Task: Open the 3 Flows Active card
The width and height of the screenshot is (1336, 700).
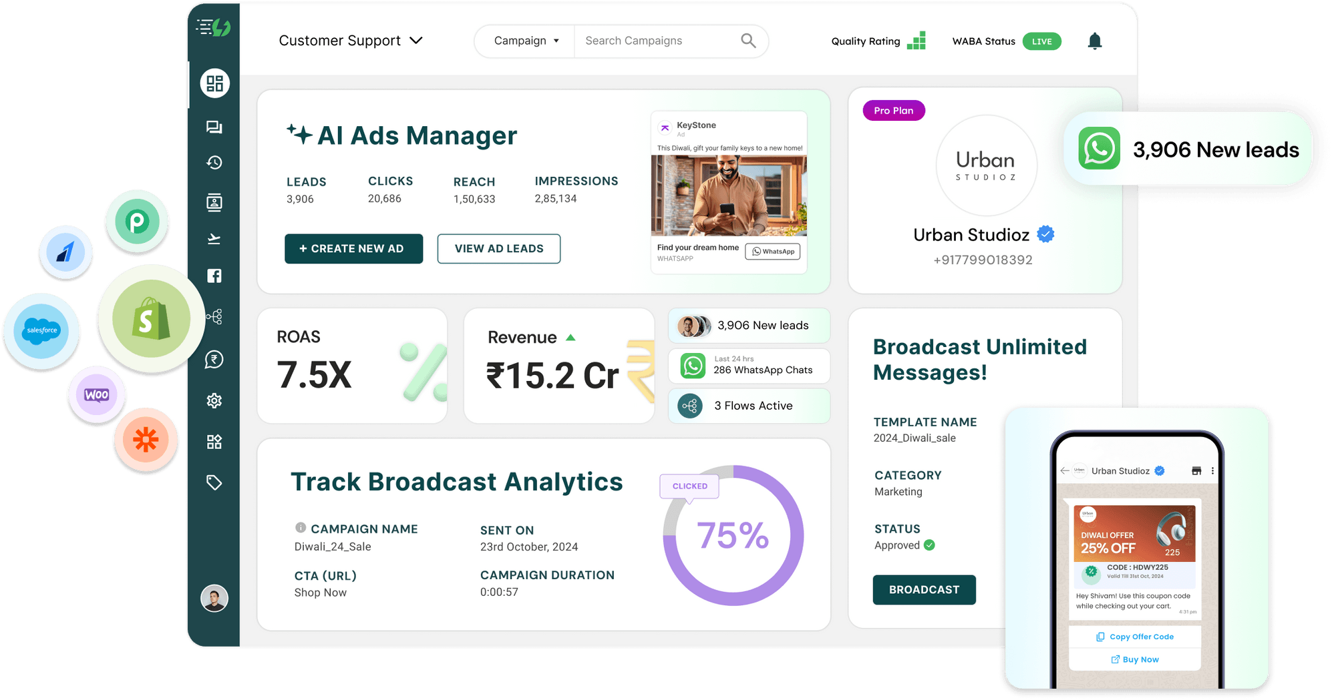Action: point(749,406)
